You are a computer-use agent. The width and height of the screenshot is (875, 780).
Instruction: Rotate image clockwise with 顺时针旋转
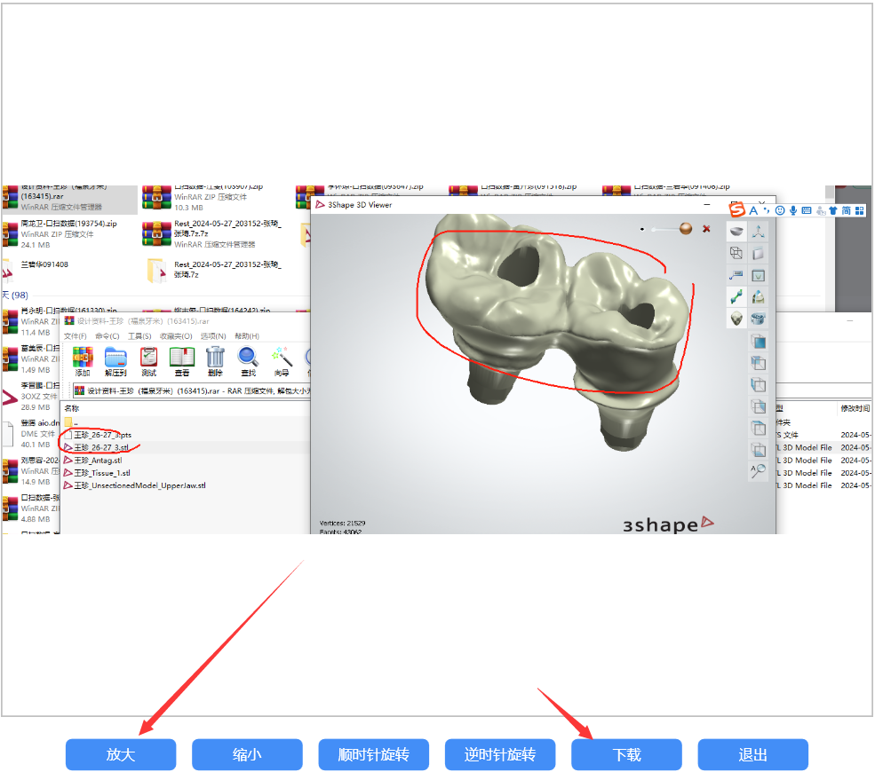coord(373,754)
